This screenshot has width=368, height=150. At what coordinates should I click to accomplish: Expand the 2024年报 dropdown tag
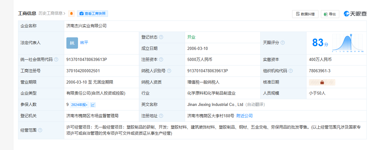coord(79,105)
